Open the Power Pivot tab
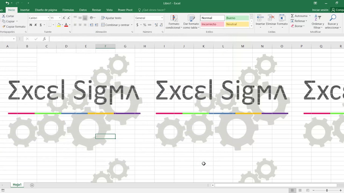 pyautogui.click(x=125, y=10)
